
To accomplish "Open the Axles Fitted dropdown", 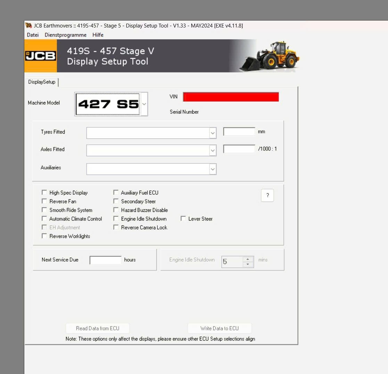I will pyautogui.click(x=213, y=150).
